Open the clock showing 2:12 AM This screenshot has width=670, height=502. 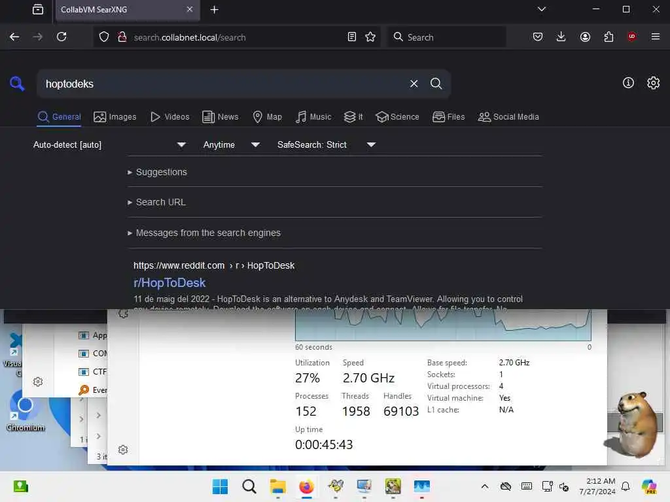click(x=597, y=486)
